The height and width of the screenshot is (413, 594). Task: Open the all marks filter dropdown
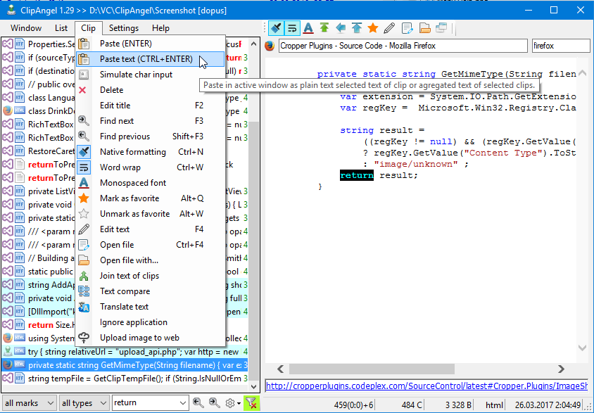click(29, 403)
